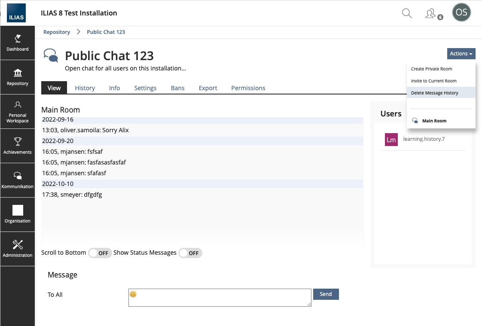Open Personal Workspace sidebar item
Screen dimensions: 482x326
17,112
